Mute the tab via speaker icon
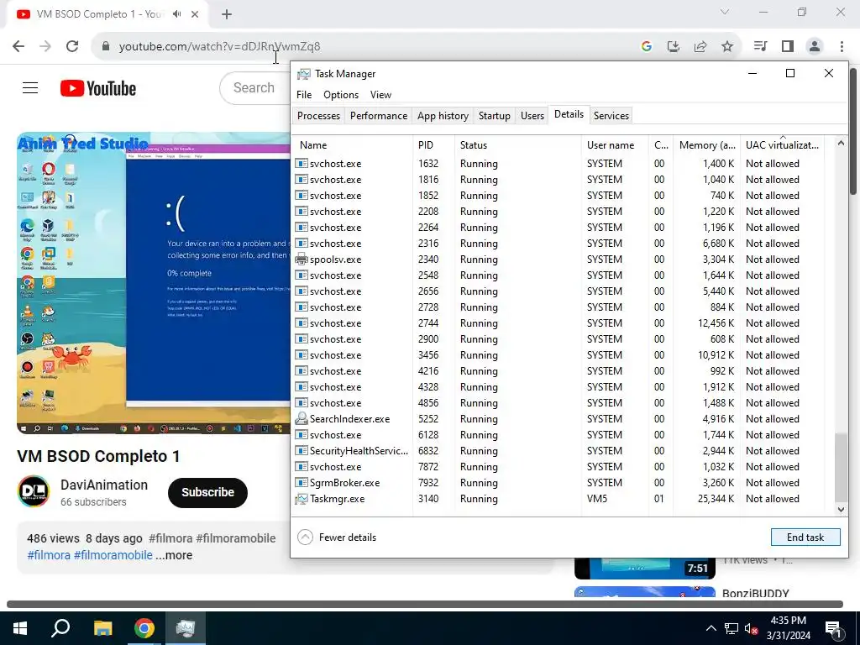860x645 pixels. (176, 14)
